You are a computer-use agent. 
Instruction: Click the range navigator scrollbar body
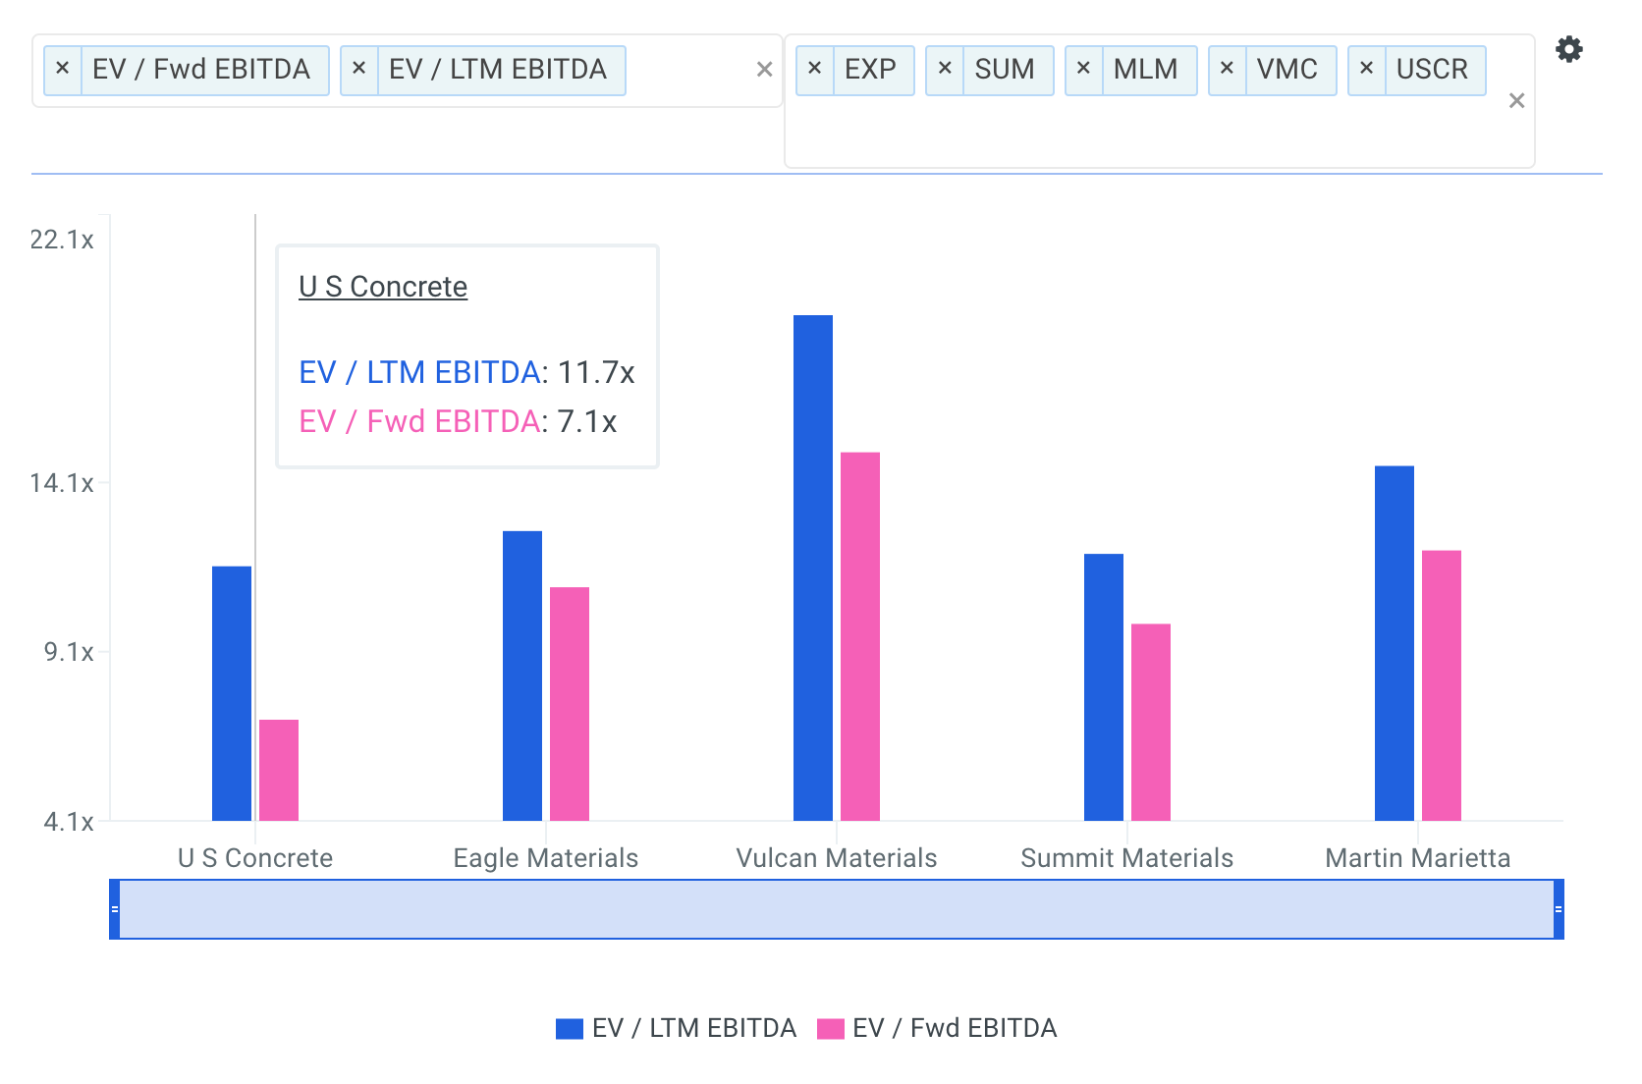point(837,909)
